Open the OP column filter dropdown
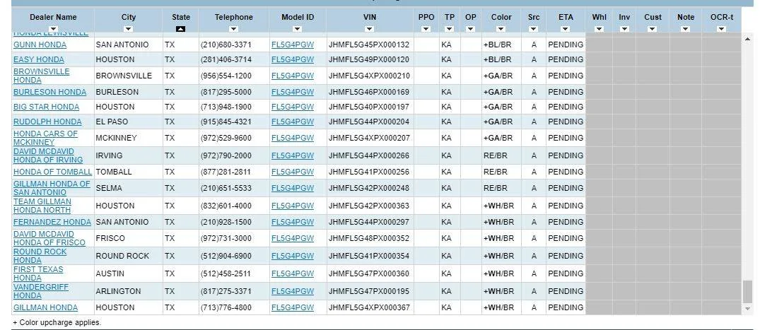Viewport: 760px width, 330px height. (470, 29)
